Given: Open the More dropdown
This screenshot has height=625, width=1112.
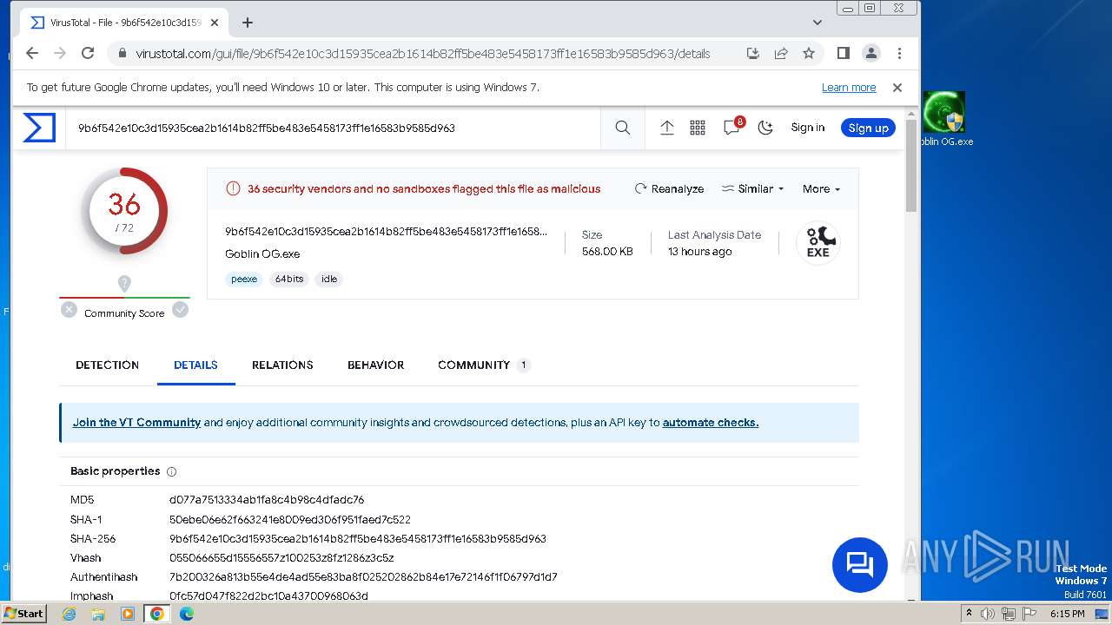Looking at the screenshot, I should 821,188.
